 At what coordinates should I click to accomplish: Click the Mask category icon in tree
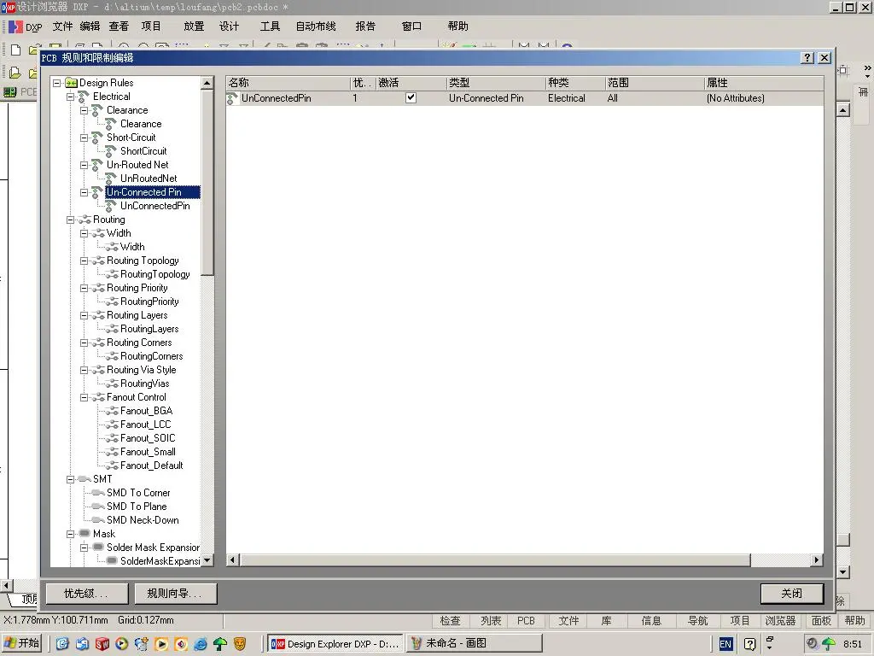click(x=84, y=534)
